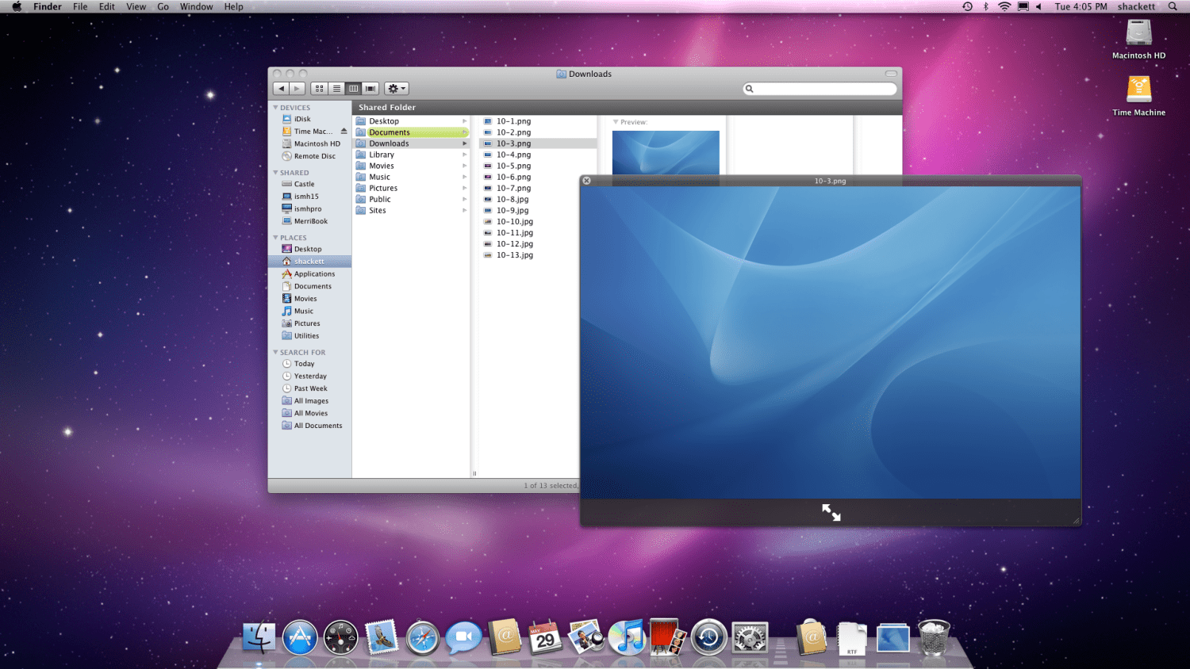The height and width of the screenshot is (669, 1190).
Task: Open the Wi-Fi status menu
Action: click(1004, 6)
